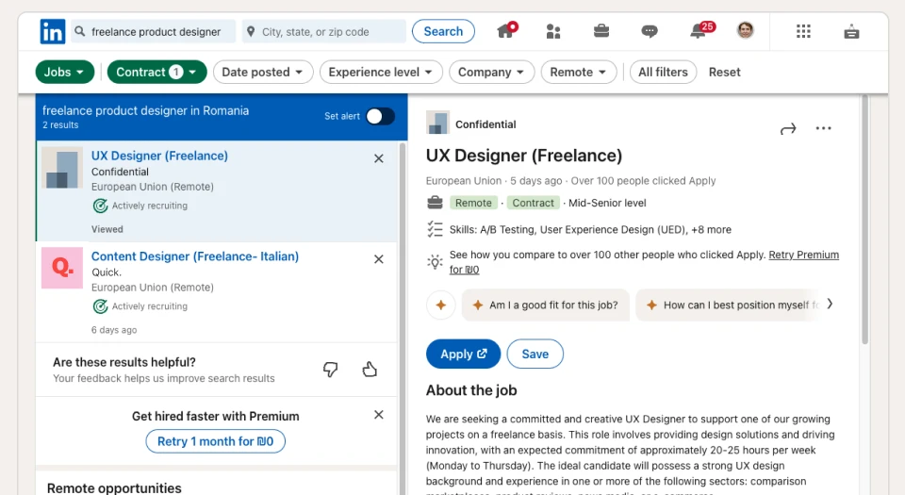Click the Skills: A/B Testing text line

590,230
